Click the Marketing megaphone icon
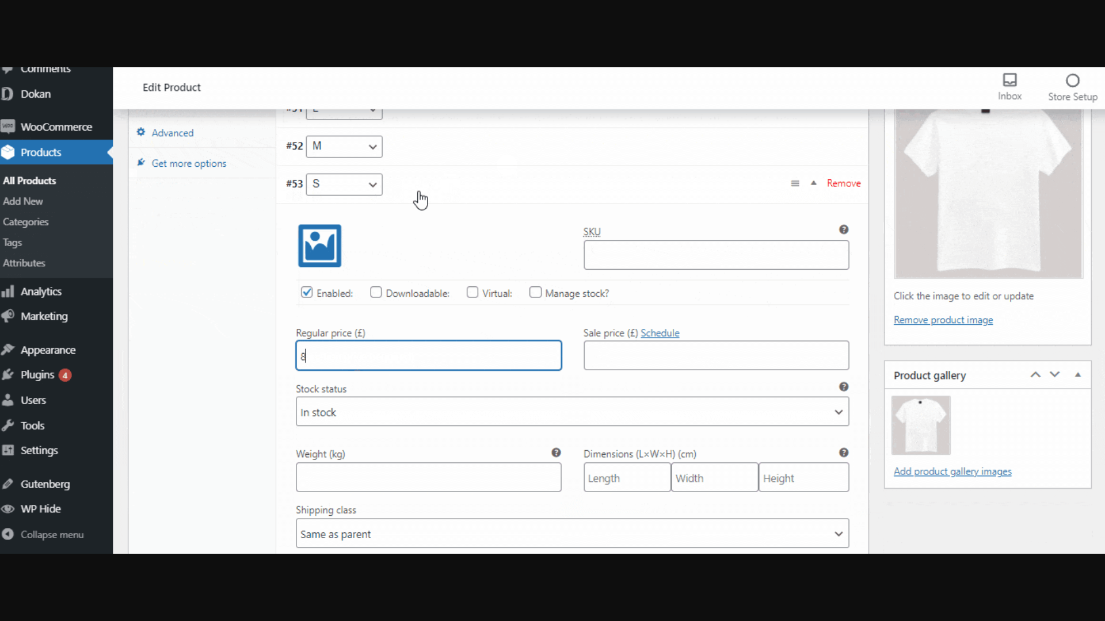Image resolution: width=1105 pixels, height=621 pixels. [7, 316]
